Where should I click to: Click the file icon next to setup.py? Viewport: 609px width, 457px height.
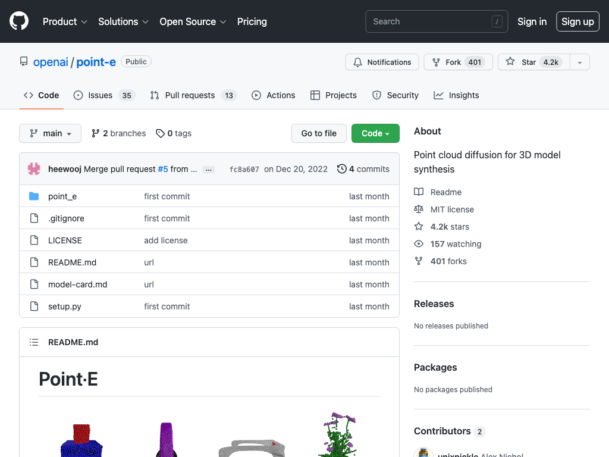coord(34,306)
